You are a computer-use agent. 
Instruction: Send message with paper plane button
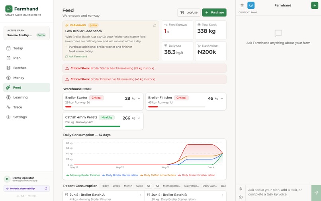point(316,193)
